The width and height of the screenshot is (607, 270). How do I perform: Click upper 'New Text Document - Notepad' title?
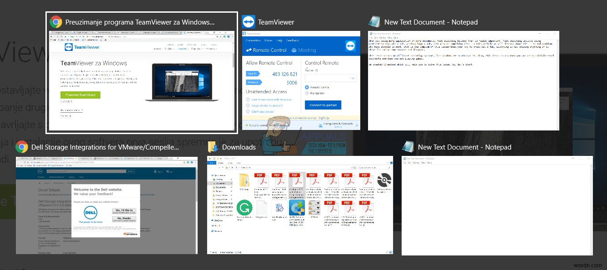click(431, 22)
